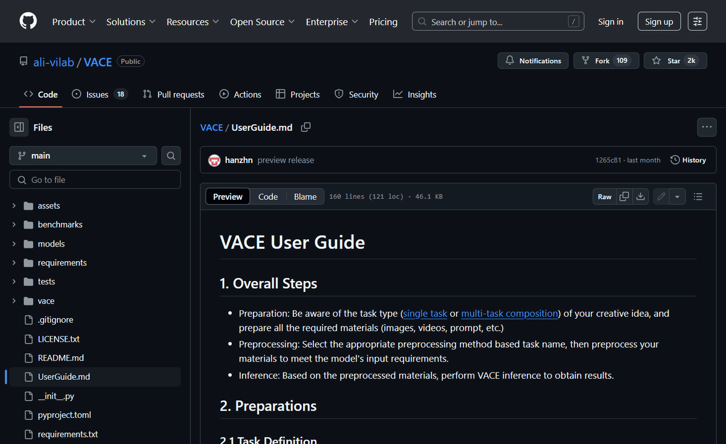The width and height of the screenshot is (726, 444).
Task: Open the multi-task composition link
Action: tap(509, 313)
